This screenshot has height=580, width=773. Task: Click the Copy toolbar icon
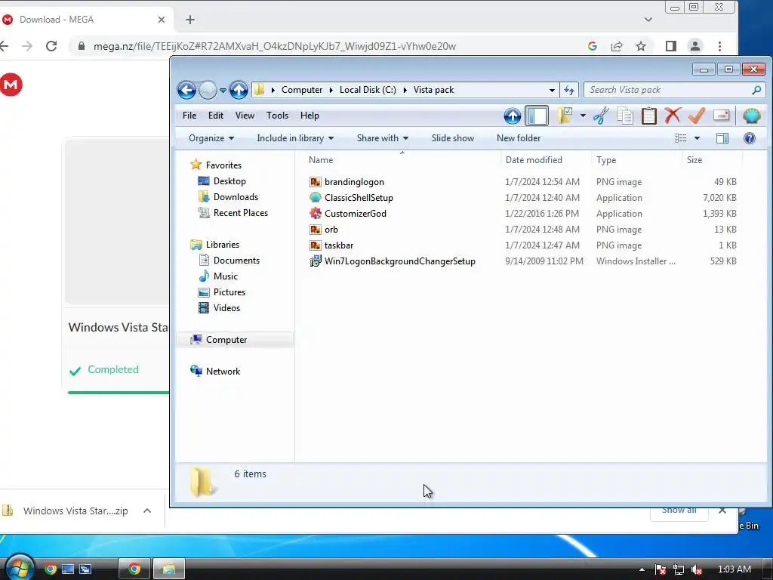[x=625, y=116]
